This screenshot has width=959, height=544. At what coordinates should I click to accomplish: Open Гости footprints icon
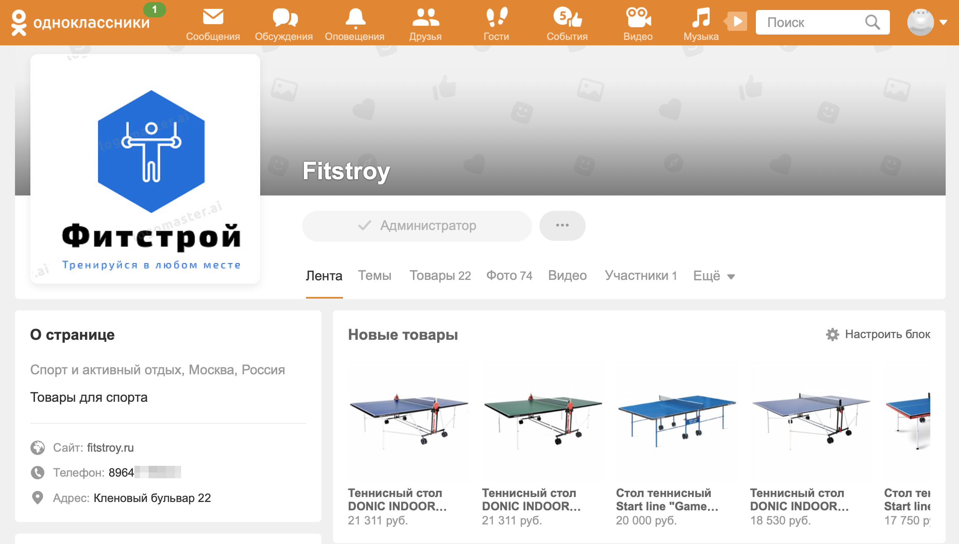(x=497, y=17)
